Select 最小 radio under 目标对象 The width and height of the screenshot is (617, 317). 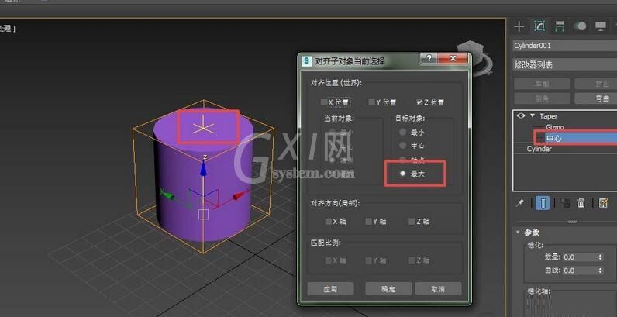[402, 133]
